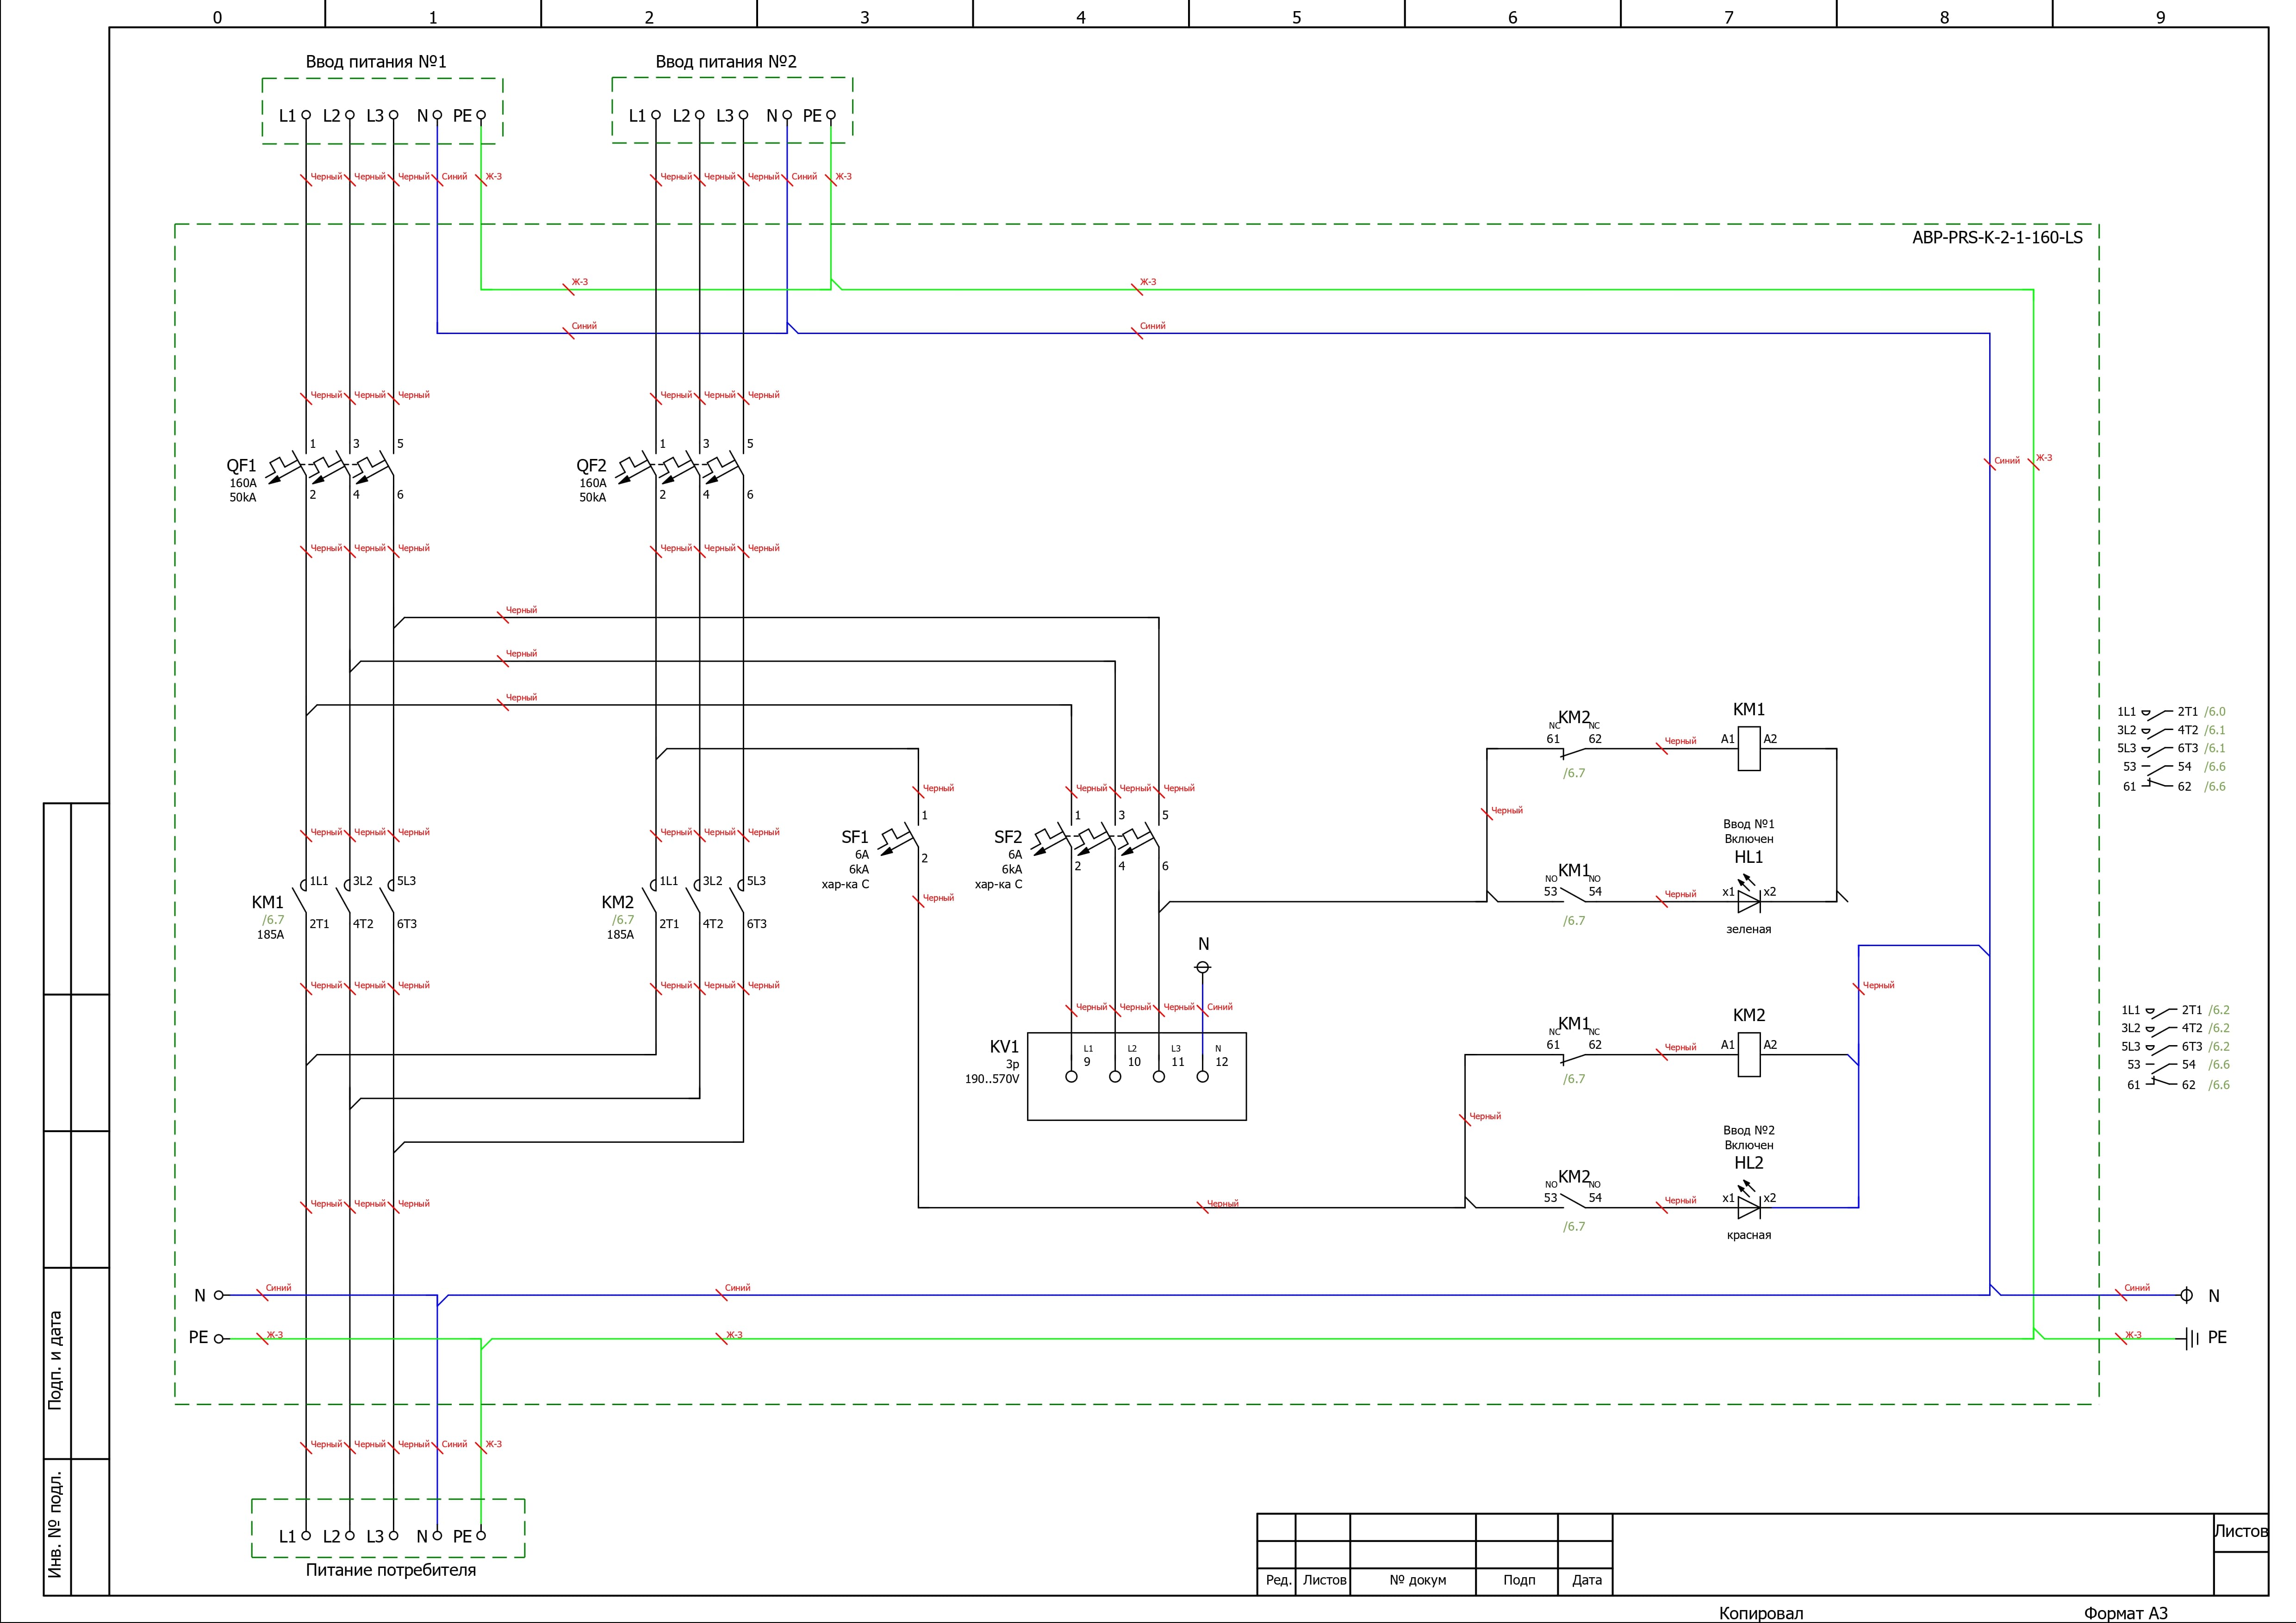The width and height of the screenshot is (2296, 1623).
Task: Click the KM1 coil rectangle A1-A2
Action: pos(1749,749)
